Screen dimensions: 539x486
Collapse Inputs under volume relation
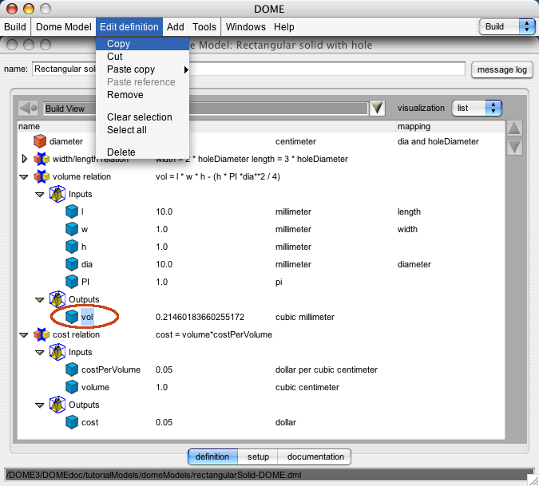coord(40,195)
